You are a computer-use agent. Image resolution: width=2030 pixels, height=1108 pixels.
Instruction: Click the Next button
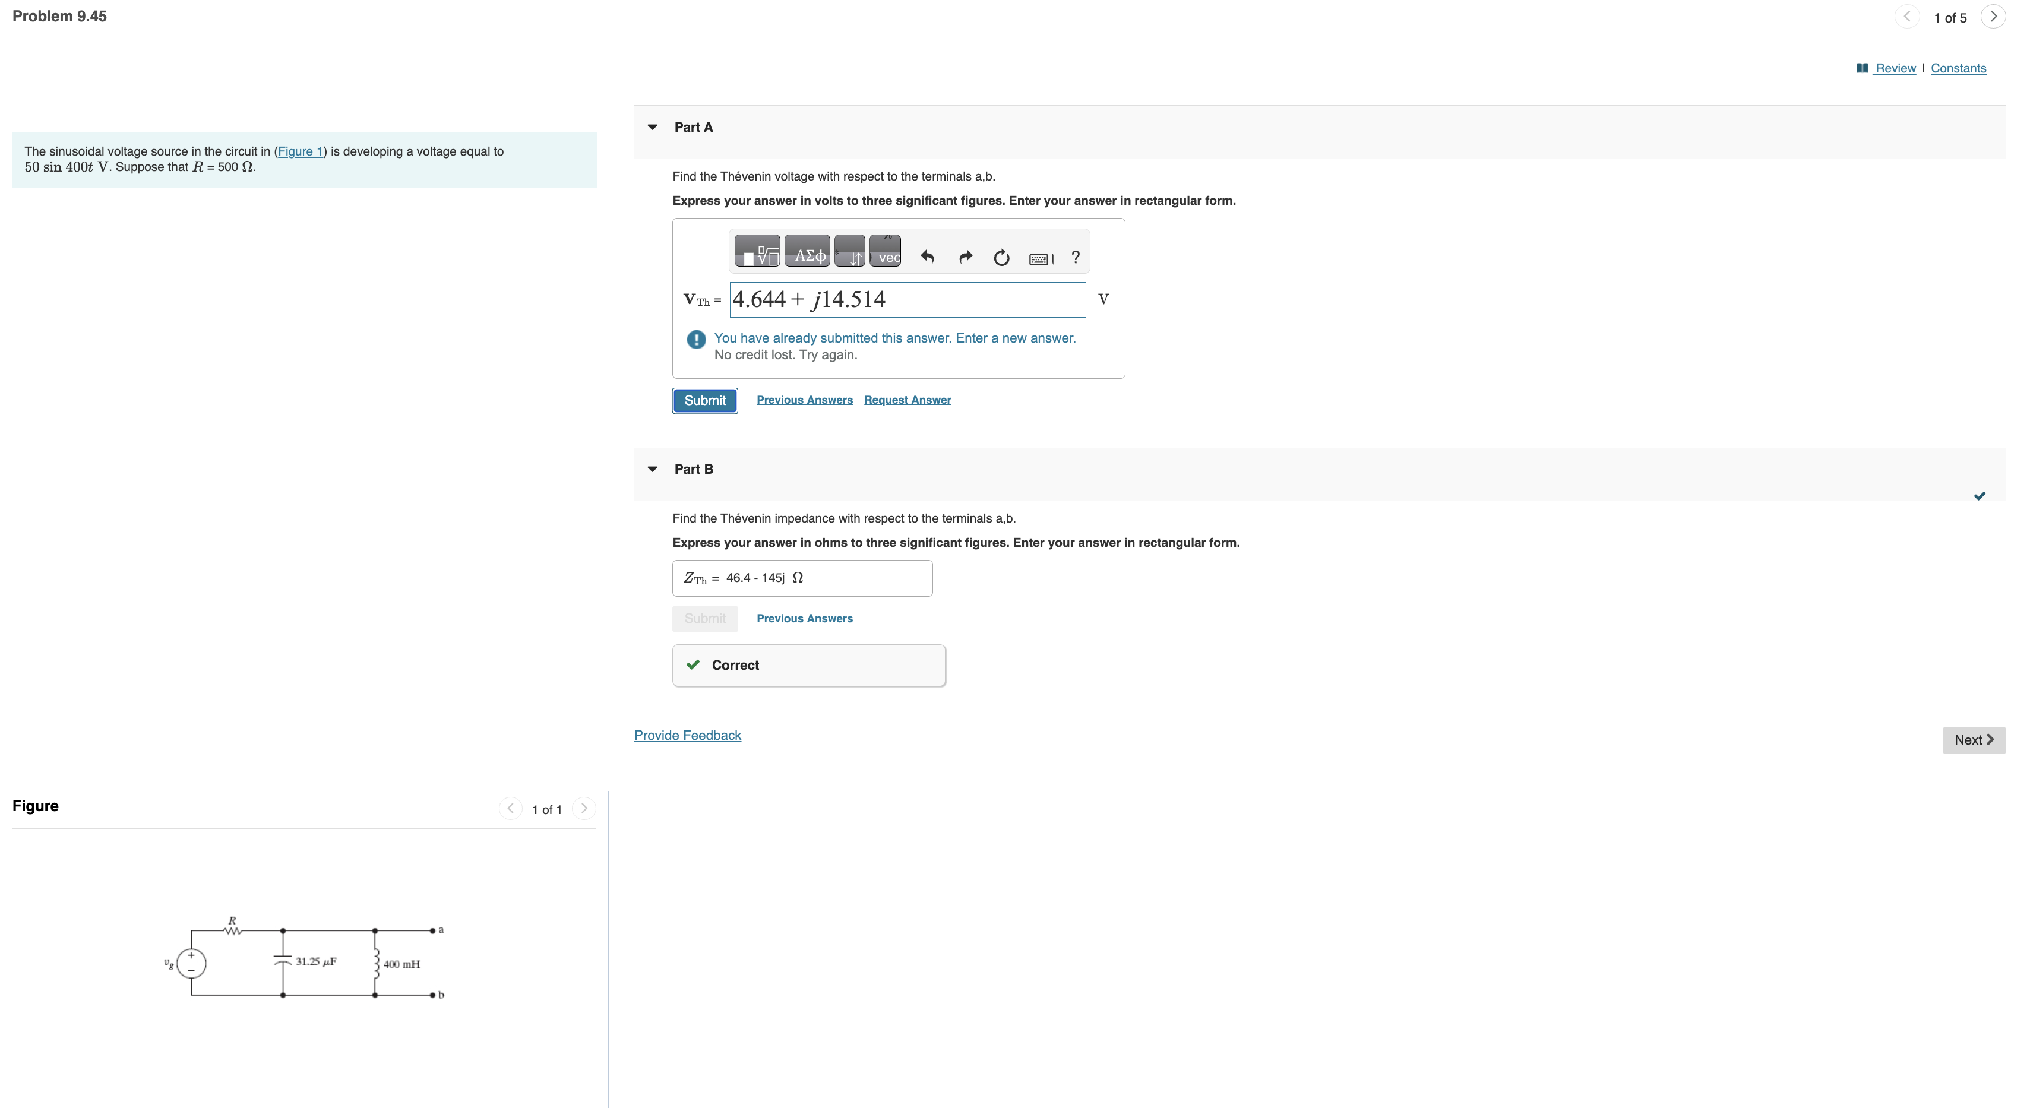click(x=1973, y=740)
